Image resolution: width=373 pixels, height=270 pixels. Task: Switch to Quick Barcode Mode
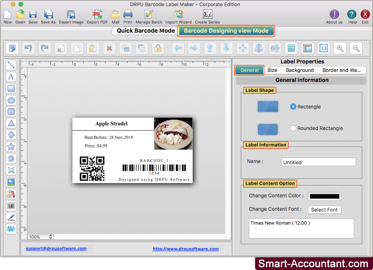pos(146,31)
